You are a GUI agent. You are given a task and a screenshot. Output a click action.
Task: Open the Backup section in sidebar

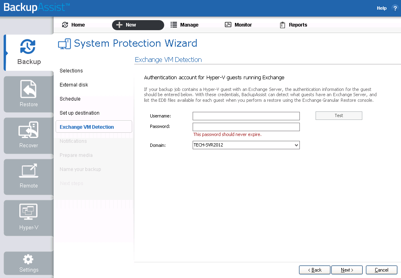coord(29,53)
